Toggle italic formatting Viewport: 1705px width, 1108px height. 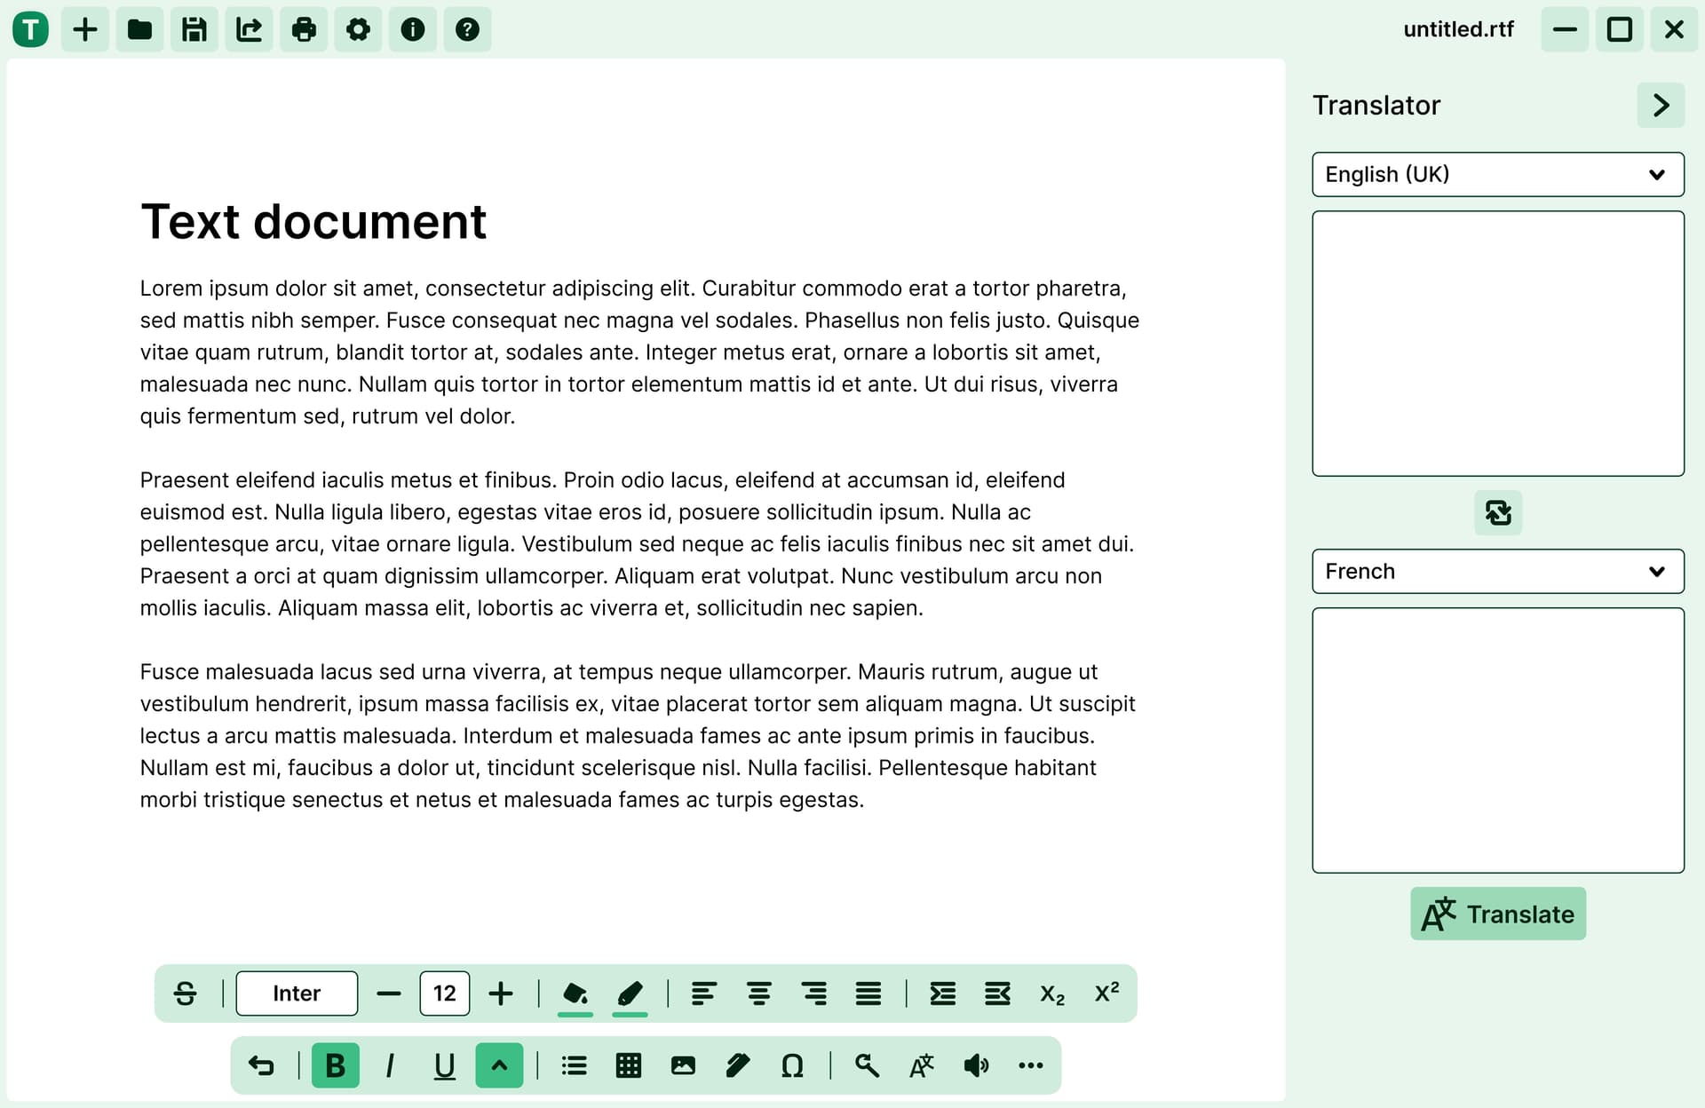coord(390,1065)
